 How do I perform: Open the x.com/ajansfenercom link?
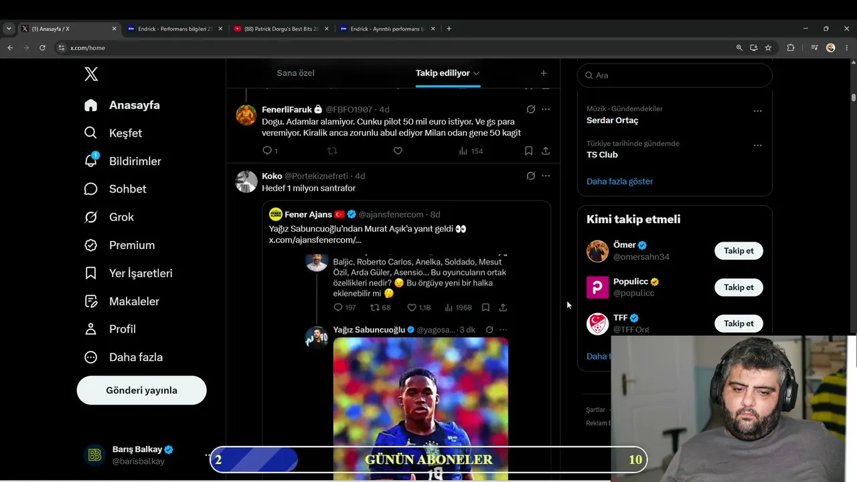[315, 240]
